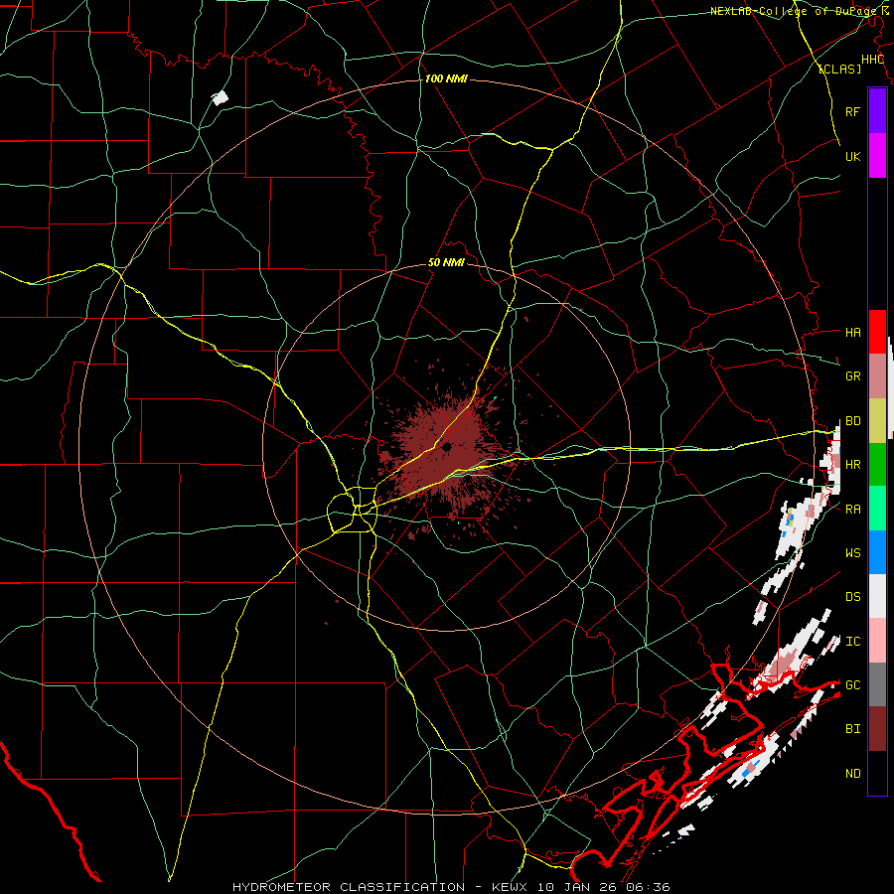Pick the dark green HR legend swatch
The width and height of the screenshot is (894, 894).
(877, 464)
